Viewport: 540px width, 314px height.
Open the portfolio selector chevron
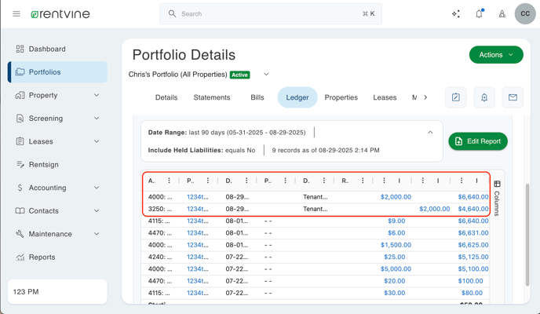tap(266, 75)
